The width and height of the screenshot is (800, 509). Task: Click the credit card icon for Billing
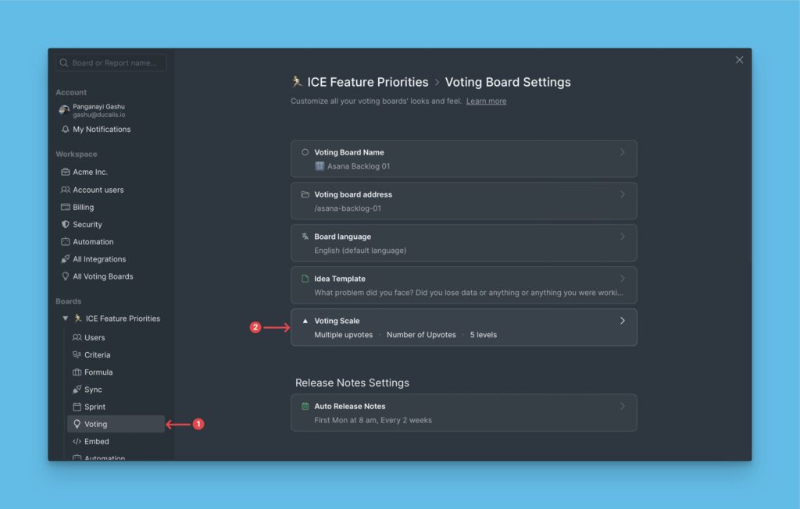pyautogui.click(x=66, y=207)
